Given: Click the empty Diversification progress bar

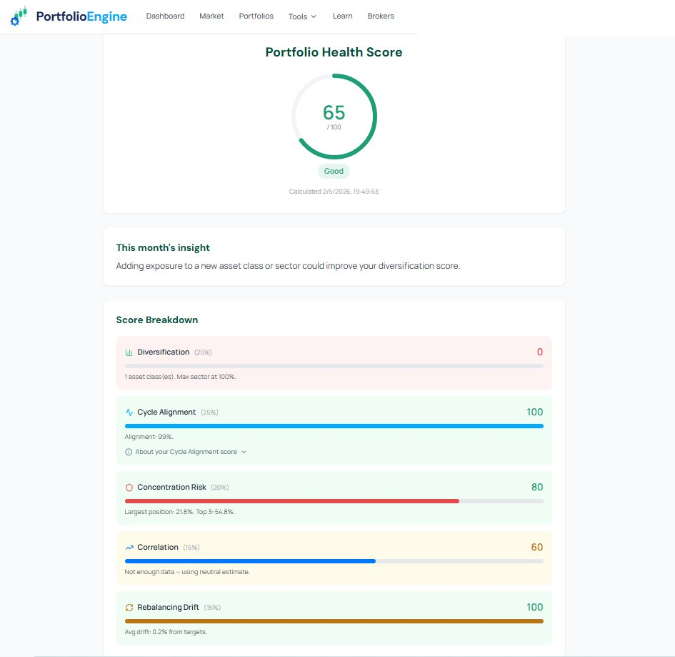Looking at the screenshot, I should click(x=334, y=366).
